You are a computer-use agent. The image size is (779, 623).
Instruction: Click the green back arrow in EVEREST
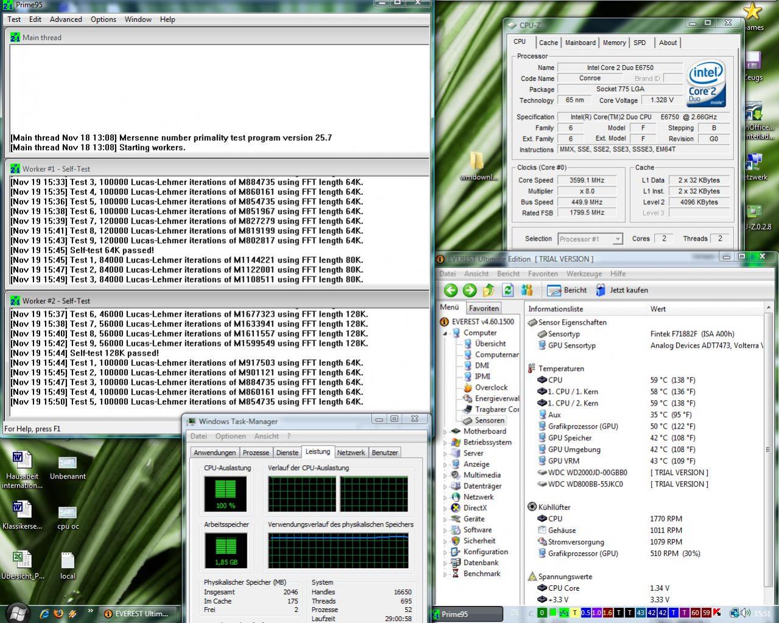coord(451,290)
